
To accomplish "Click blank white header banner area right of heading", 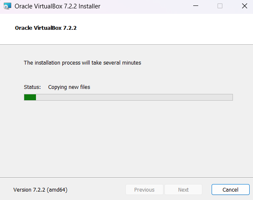I will 167,28.
